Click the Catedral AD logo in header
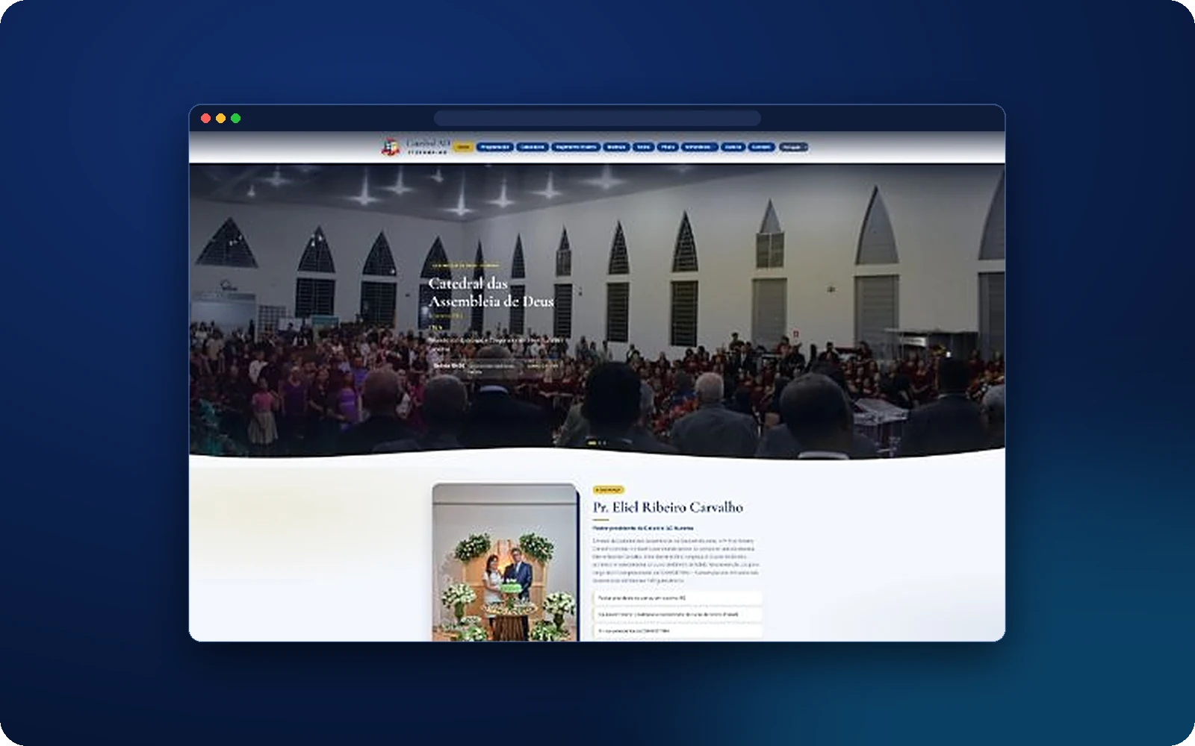Image resolution: width=1195 pixels, height=746 pixels. (415, 146)
